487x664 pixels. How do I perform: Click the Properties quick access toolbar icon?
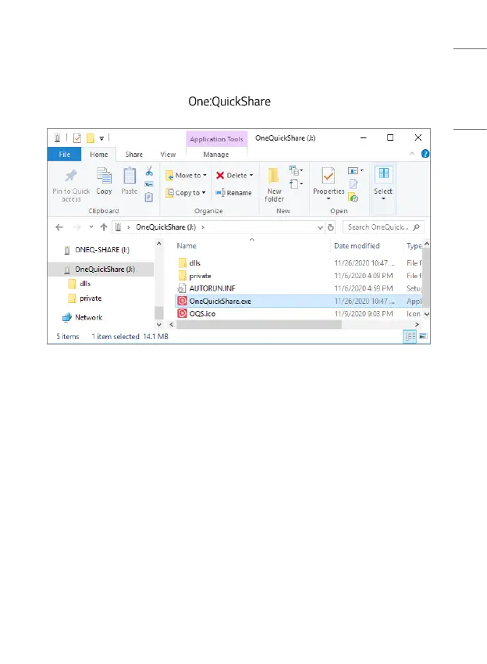[x=77, y=137]
